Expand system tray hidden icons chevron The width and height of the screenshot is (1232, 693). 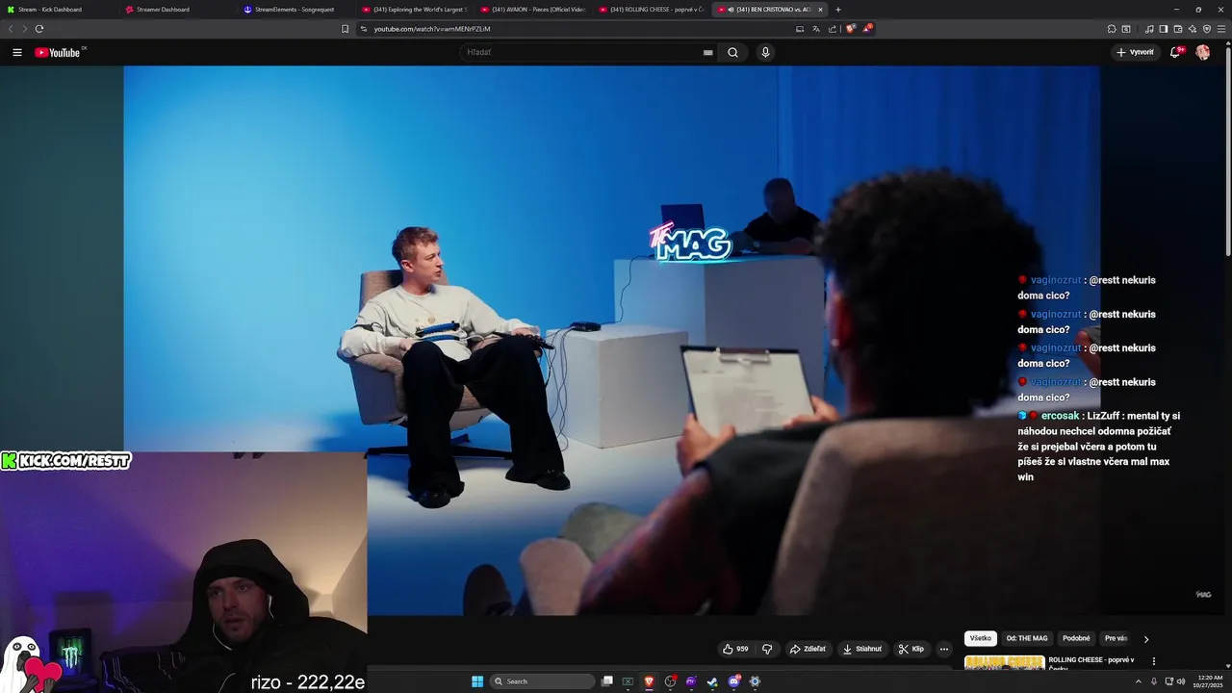click(1139, 681)
